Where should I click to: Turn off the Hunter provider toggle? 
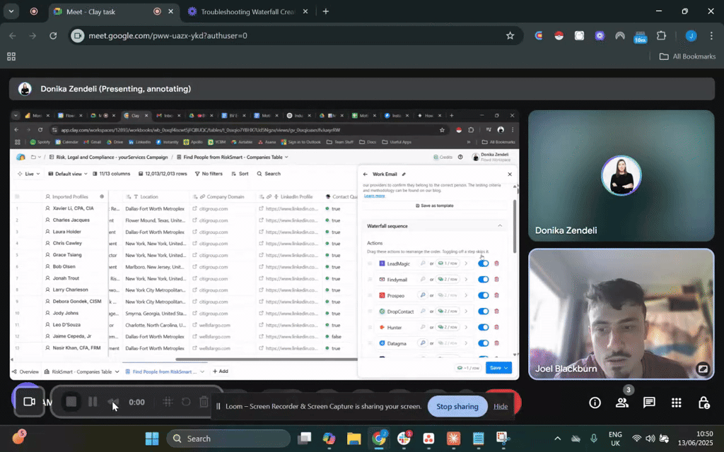click(x=484, y=328)
